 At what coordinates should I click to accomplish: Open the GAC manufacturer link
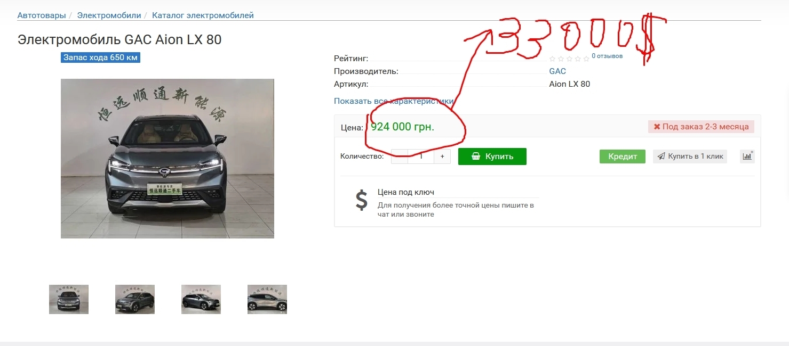557,71
